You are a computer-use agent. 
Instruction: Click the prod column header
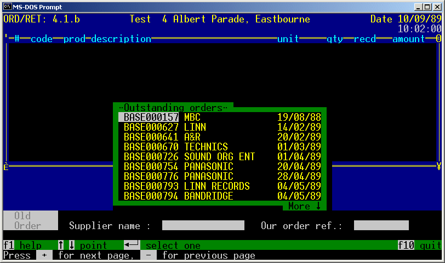point(75,39)
